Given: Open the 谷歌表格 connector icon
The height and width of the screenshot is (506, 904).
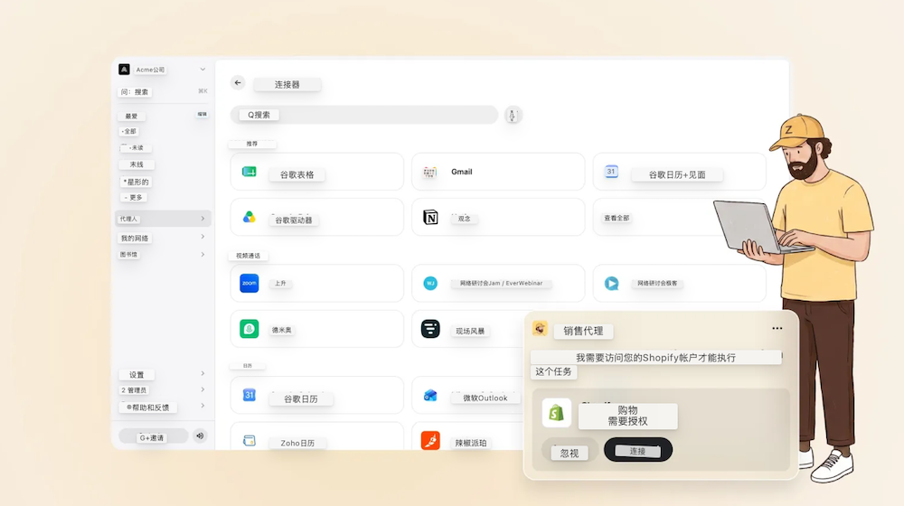Looking at the screenshot, I should tap(250, 172).
